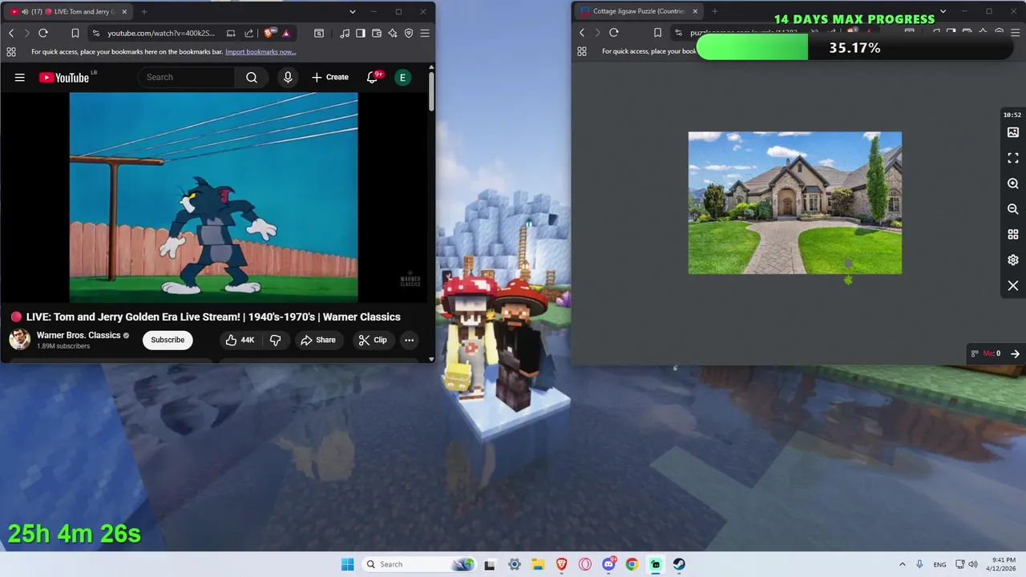Open Brave VPN shield icon in YouTube window
Image resolution: width=1026 pixels, height=577 pixels.
click(x=409, y=33)
